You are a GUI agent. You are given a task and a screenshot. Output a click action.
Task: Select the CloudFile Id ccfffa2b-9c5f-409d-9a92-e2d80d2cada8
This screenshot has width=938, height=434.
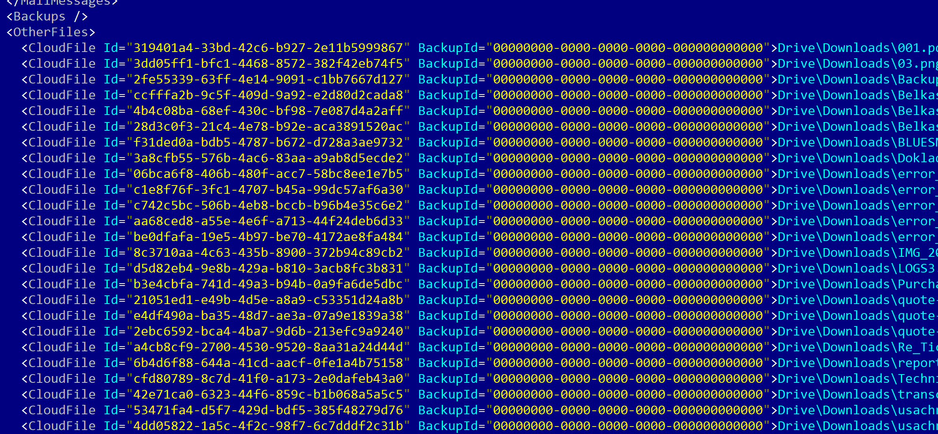[268, 95]
